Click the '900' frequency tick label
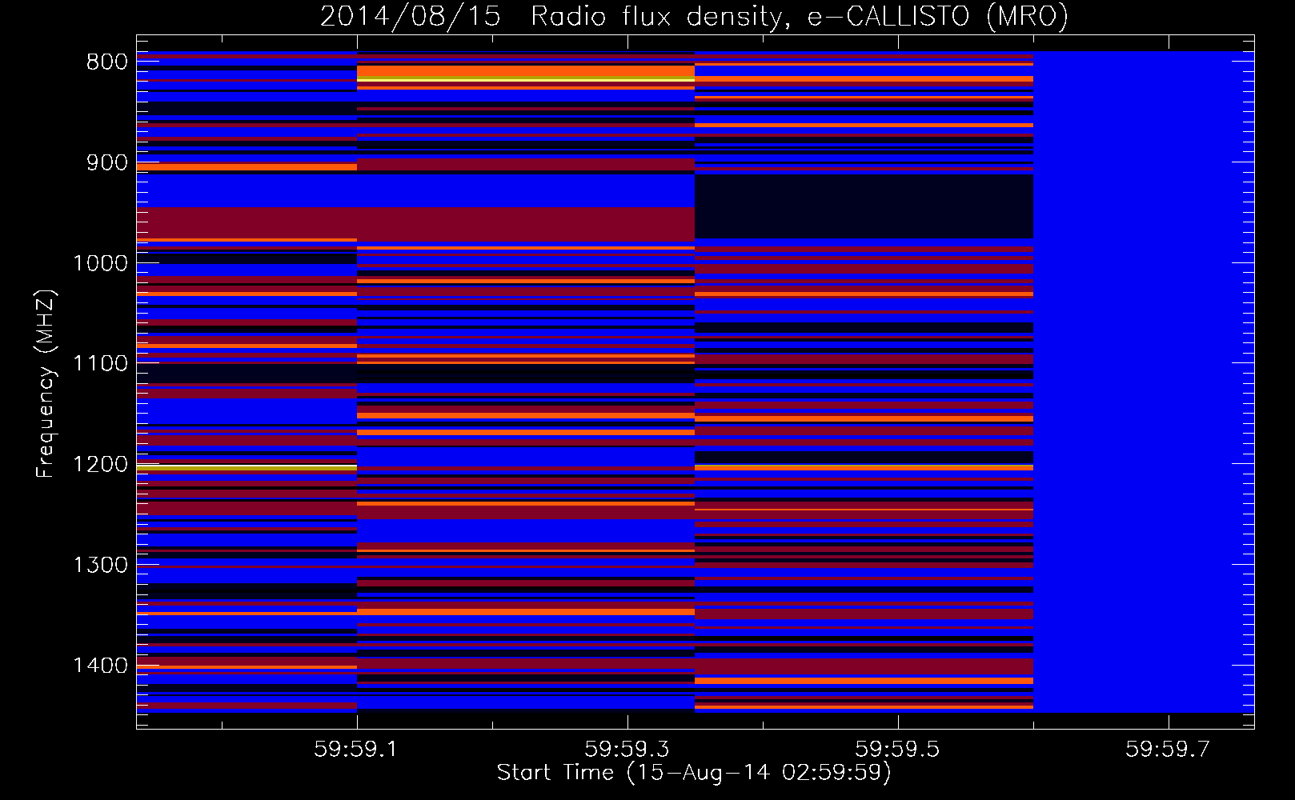 click(x=107, y=162)
